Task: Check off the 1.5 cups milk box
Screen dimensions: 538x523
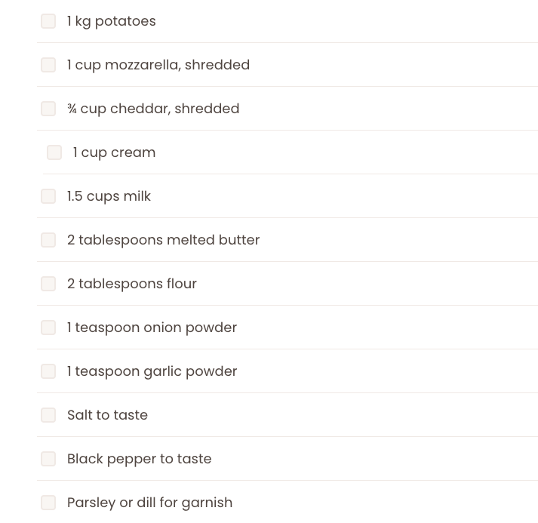Action: [48, 196]
